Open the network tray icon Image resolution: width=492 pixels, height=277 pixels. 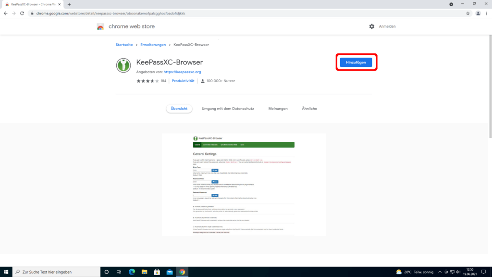click(452, 272)
